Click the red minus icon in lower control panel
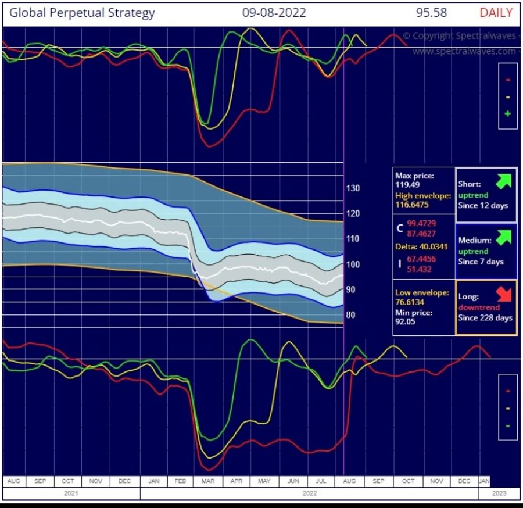The height and width of the screenshot is (508, 523). pyautogui.click(x=507, y=392)
